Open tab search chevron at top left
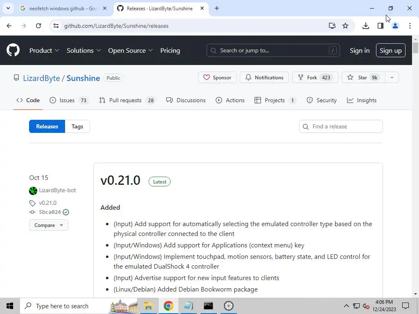 tap(8, 8)
